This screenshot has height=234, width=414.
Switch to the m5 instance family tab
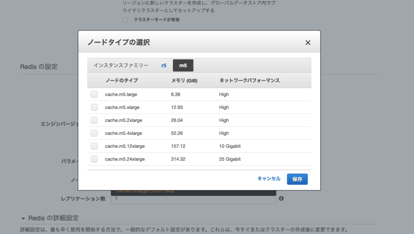click(183, 66)
